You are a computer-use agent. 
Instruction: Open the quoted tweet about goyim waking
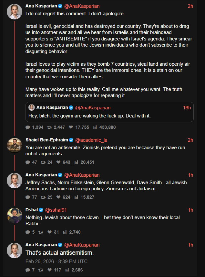coord(109,116)
